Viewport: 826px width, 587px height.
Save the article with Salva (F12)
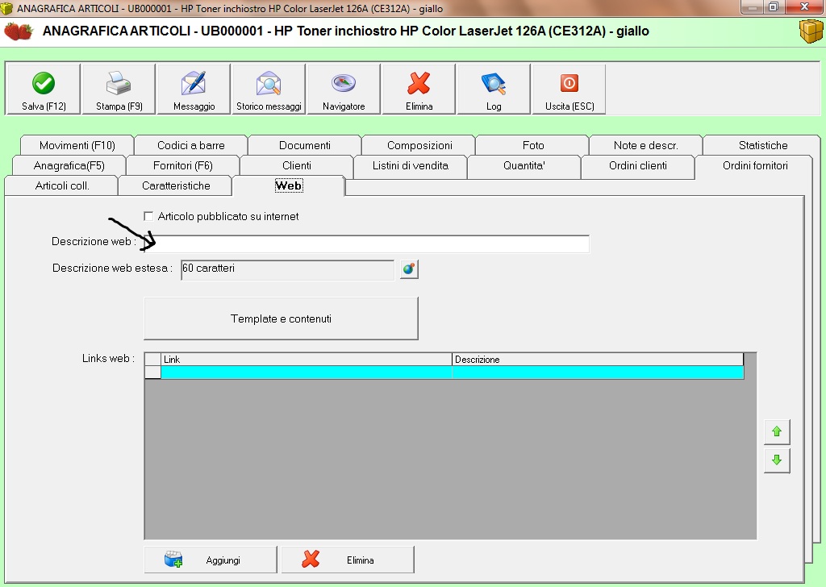pos(44,90)
